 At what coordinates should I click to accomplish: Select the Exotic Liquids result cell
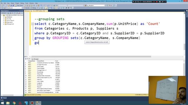tap(46, 66)
